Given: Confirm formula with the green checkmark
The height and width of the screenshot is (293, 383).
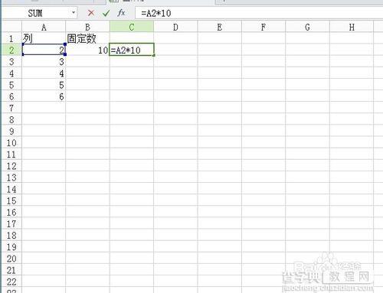Looking at the screenshot, I should [106, 13].
